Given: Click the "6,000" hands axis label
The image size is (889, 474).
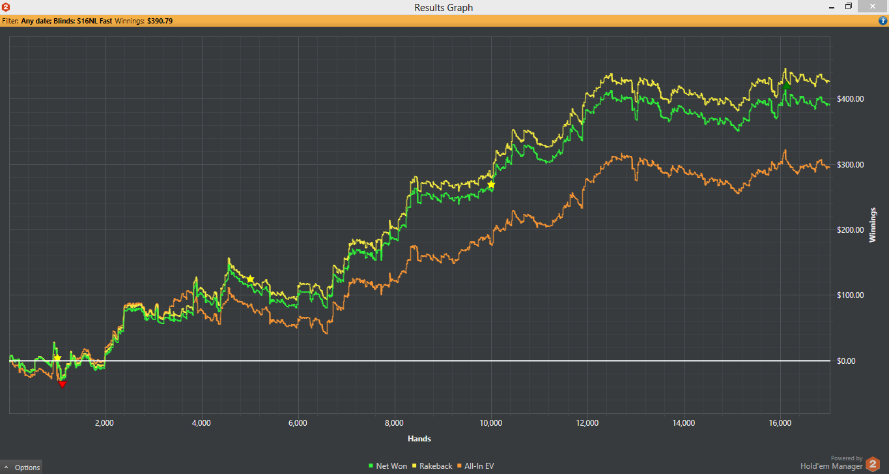Looking at the screenshot, I should 298,422.
